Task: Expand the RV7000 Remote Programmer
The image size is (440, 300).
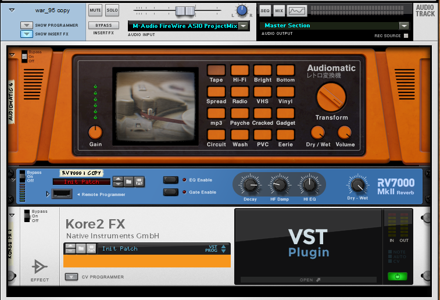Action: pyautogui.click(x=48, y=194)
